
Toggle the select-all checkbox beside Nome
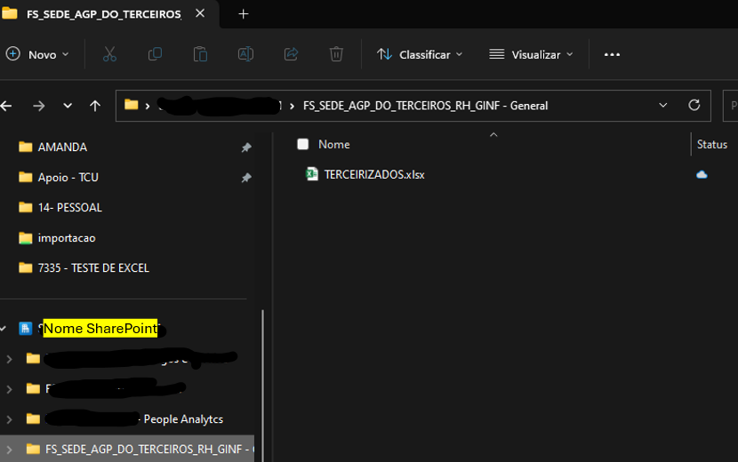[x=302, y=144]
